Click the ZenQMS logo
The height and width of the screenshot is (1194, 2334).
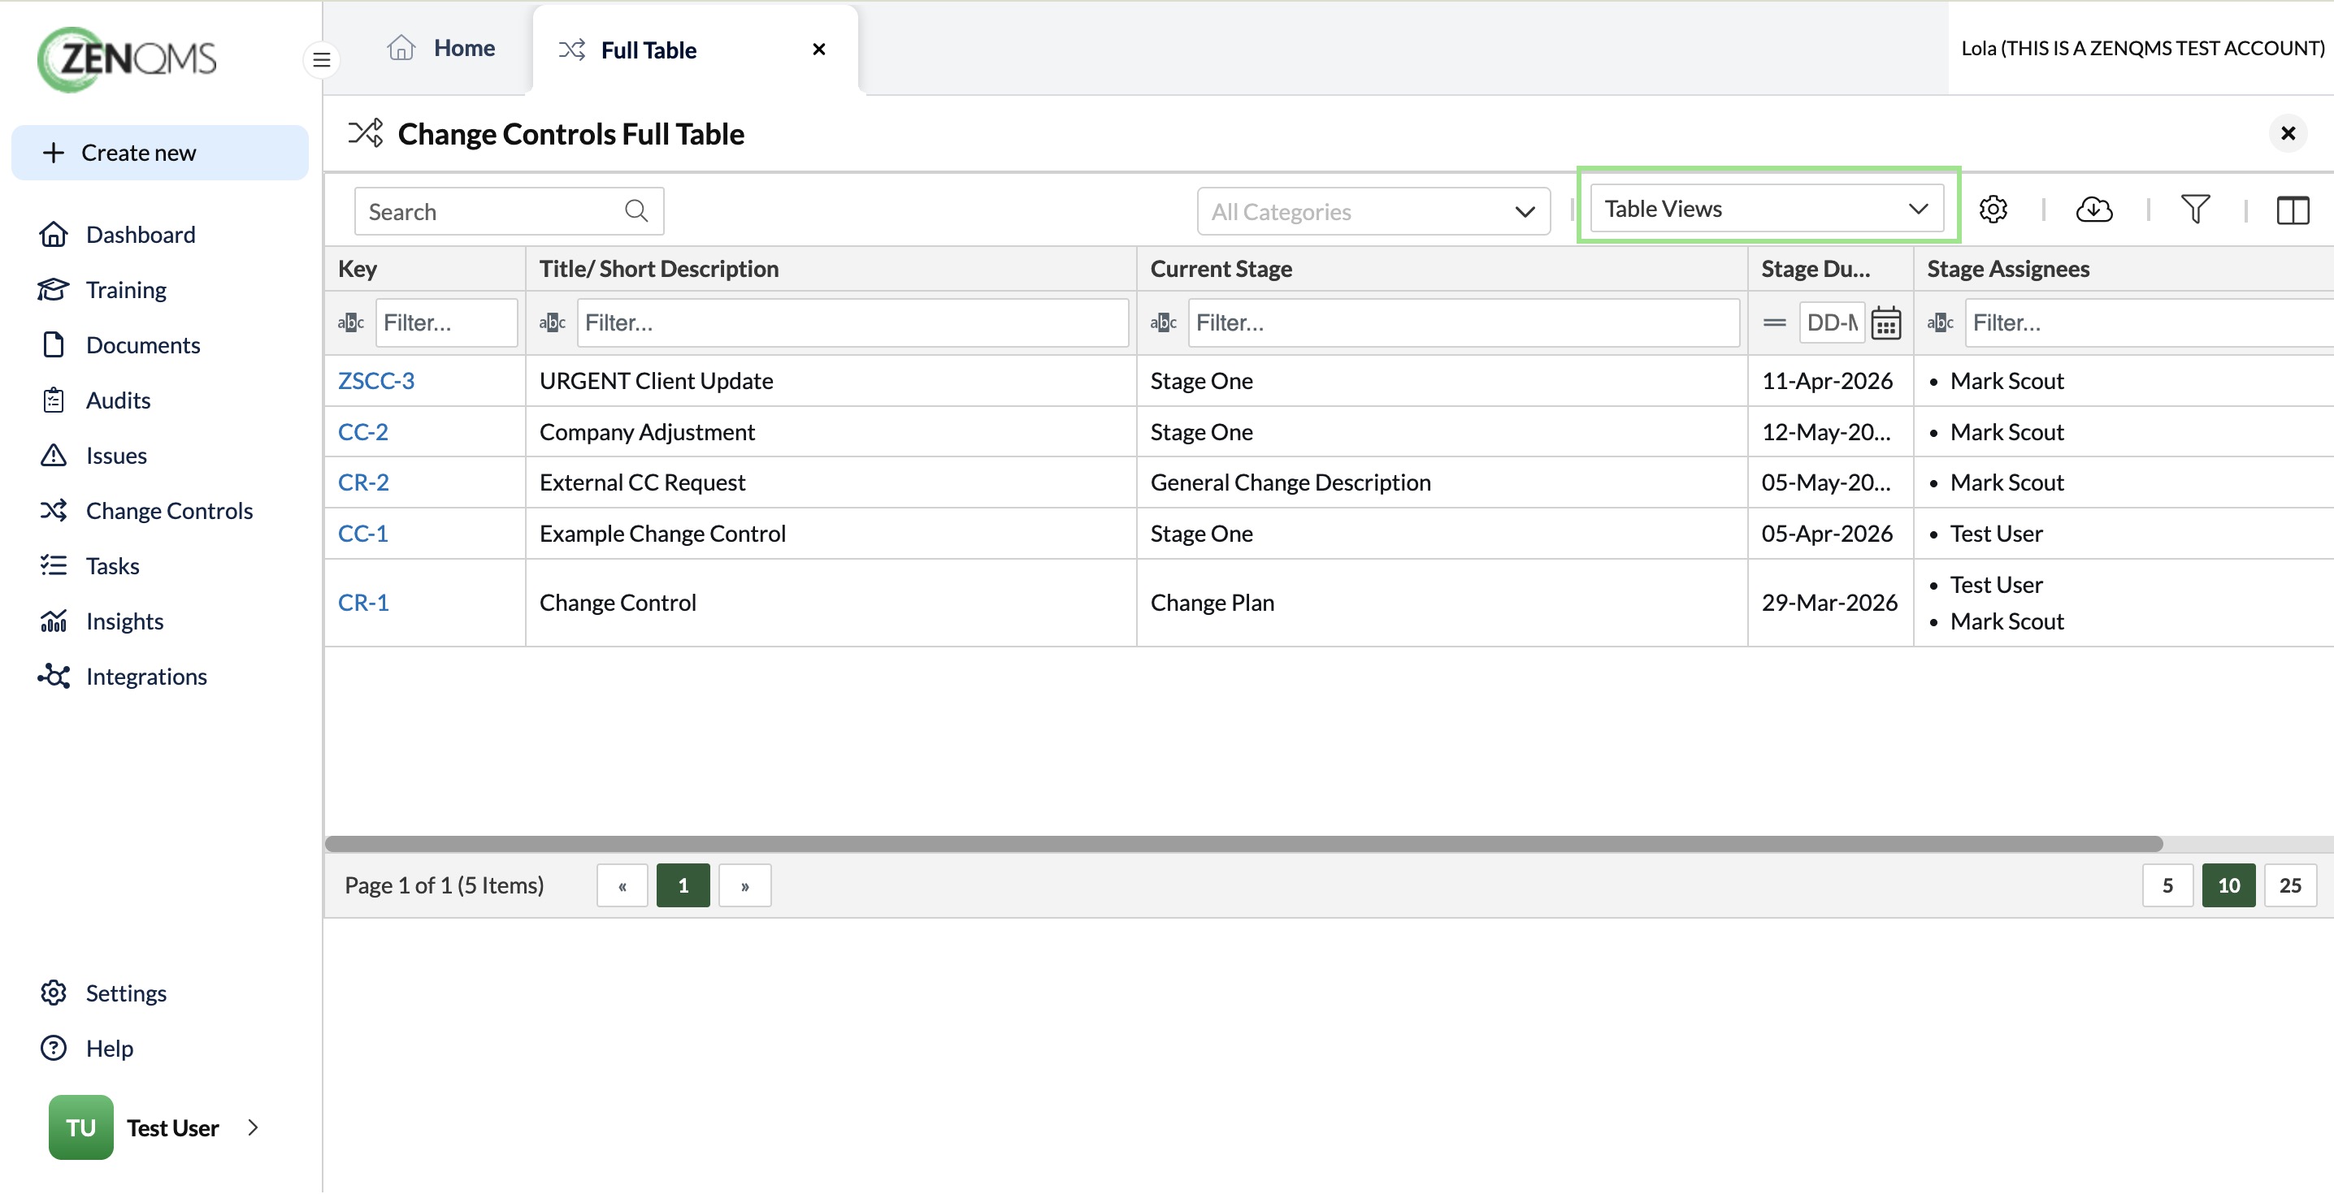click(x=127, y=58)
